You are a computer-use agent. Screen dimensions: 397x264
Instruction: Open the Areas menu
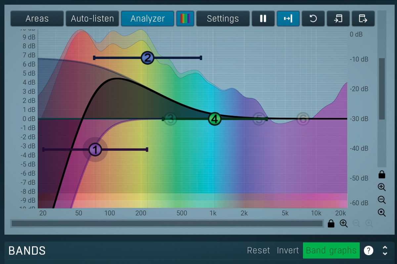(37, 19)
